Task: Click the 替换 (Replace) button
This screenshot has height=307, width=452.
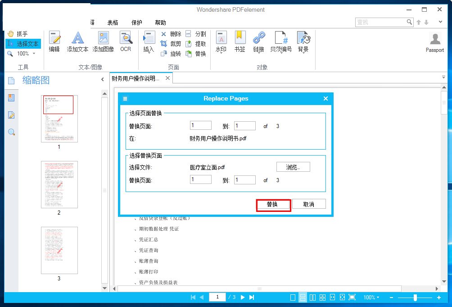Action: (x=273, y=204)
